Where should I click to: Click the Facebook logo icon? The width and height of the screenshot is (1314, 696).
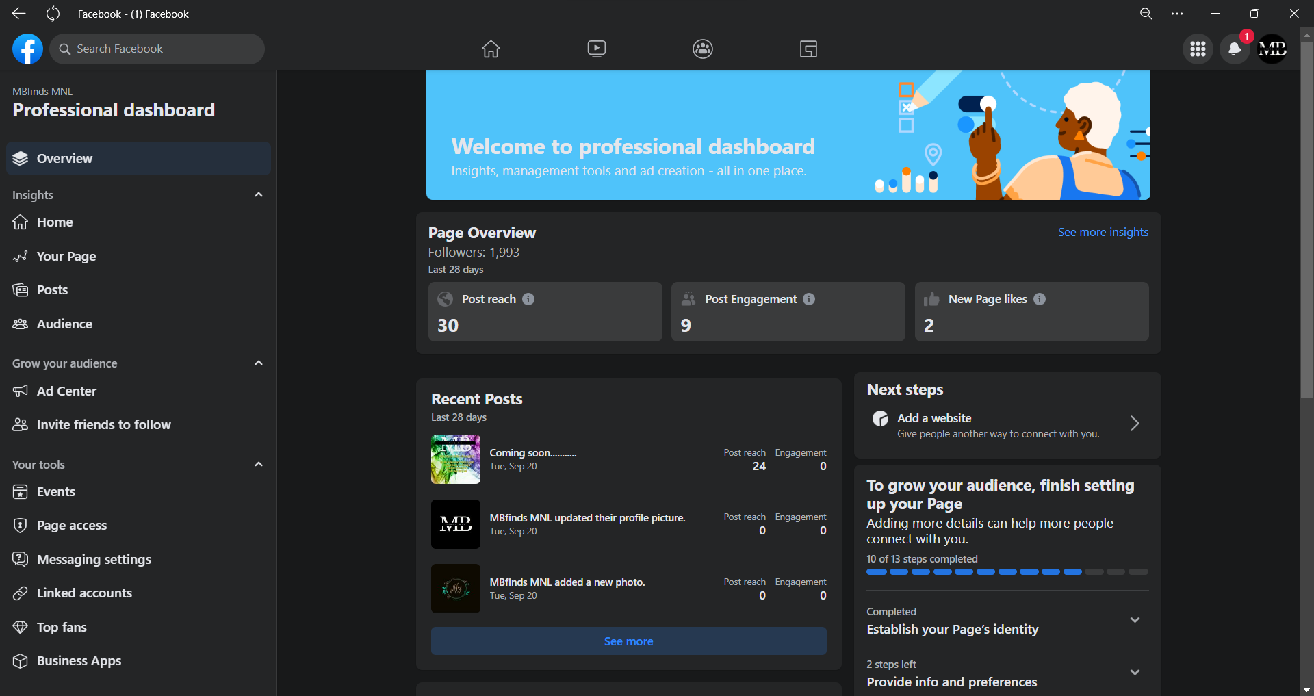[27, 49]
